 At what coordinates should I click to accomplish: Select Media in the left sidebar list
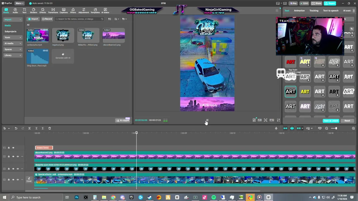click(8, 25)
